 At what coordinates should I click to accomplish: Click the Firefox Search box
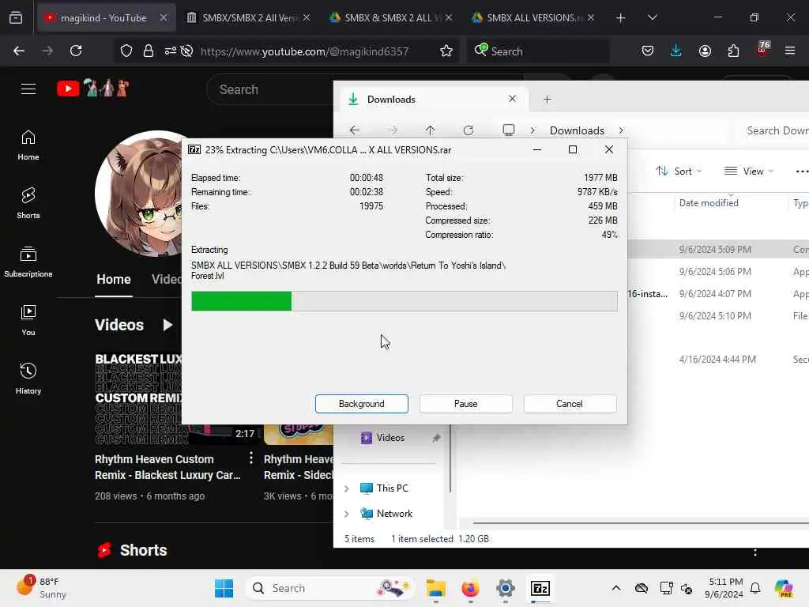(538, 51)
